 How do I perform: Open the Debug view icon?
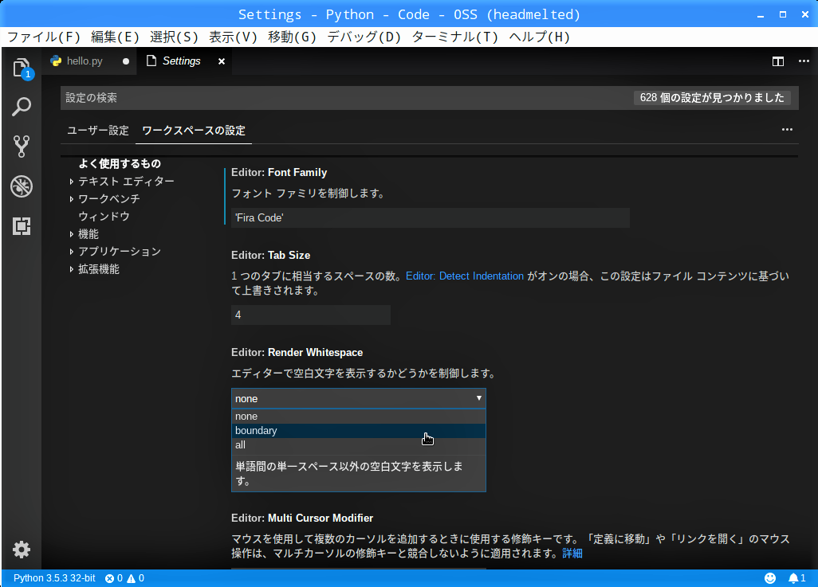22,186
